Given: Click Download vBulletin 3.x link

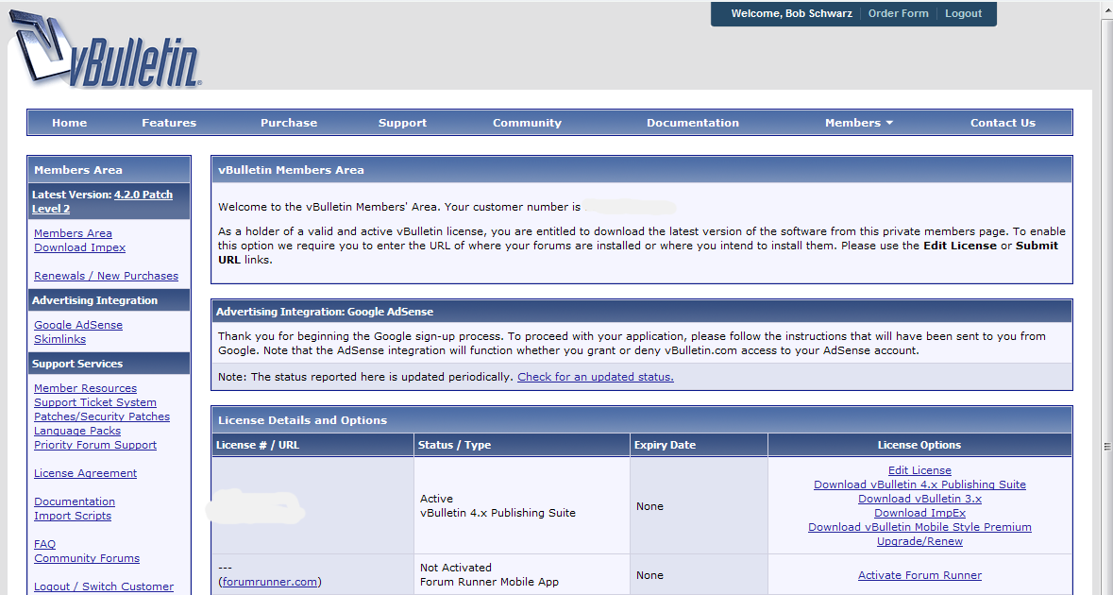Looking at the screenshot, I should (x=919, y=499).
